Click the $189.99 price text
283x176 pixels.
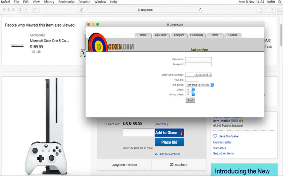point(37,47)
